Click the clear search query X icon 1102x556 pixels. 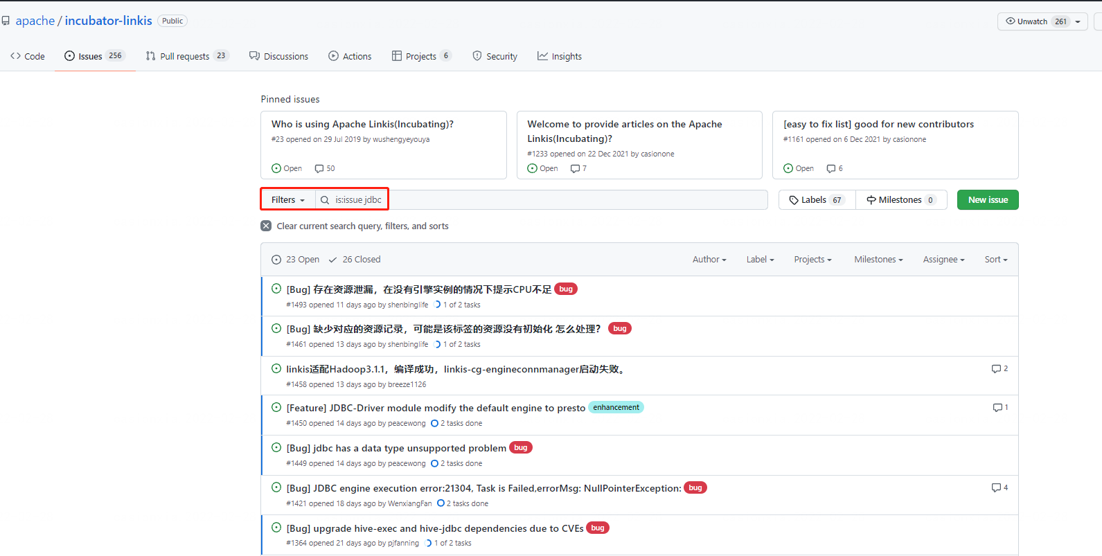(x=266, y=226)
